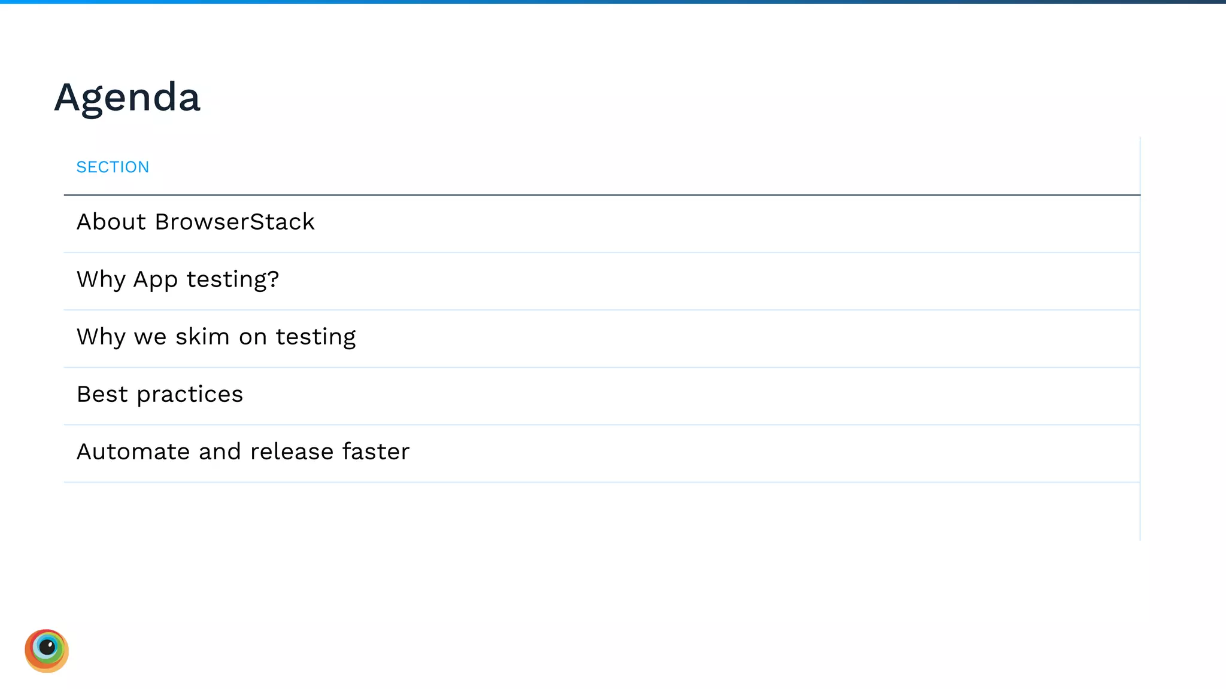Click the blue gradient bar at top
Image resolution: width=1226 pixels, height=689 pixels.
(x=613, y=2)
